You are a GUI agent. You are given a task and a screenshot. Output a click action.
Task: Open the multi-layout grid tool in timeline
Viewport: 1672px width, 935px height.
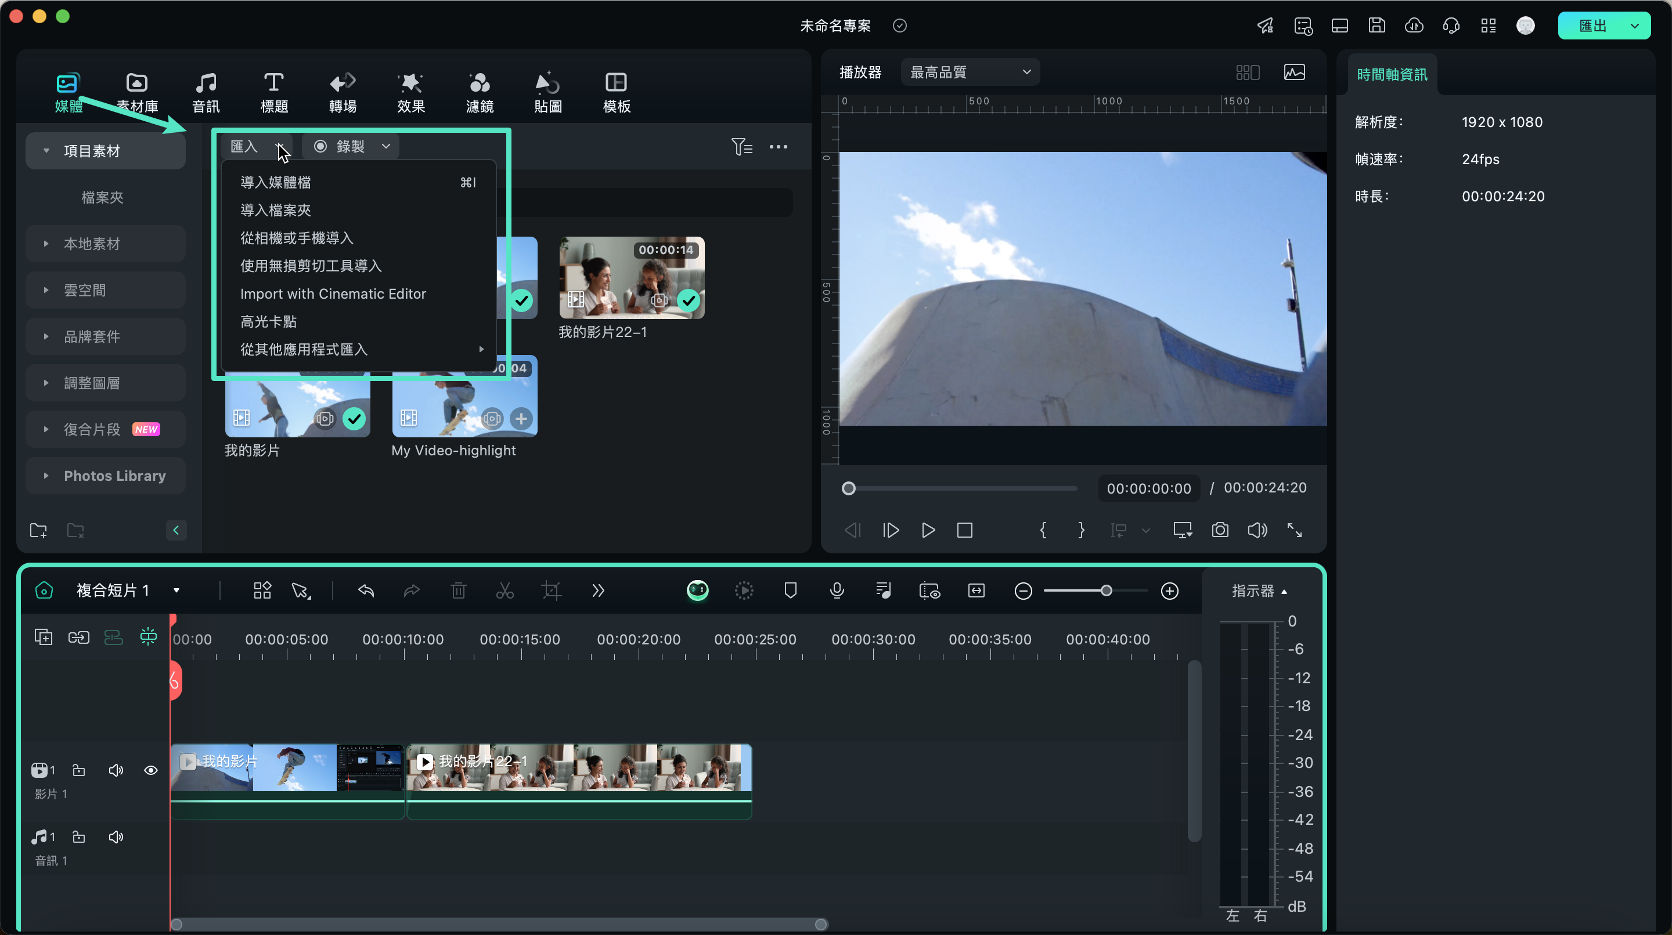click(x=262, y=590)
